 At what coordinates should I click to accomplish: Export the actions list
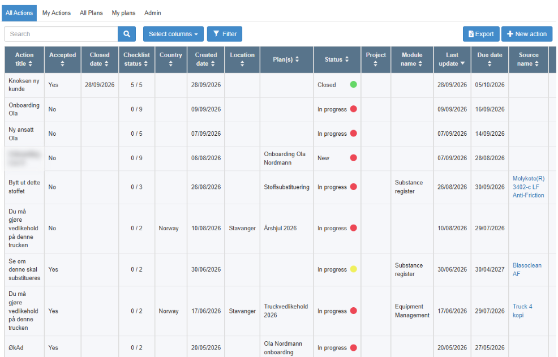pyautogui.click(x=481, y=34)
